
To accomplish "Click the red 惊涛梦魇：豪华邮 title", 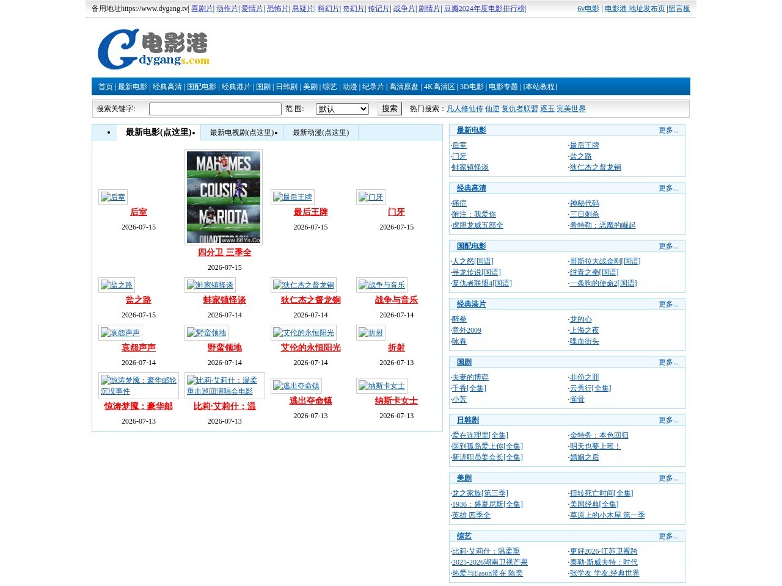I will [138, 406].
